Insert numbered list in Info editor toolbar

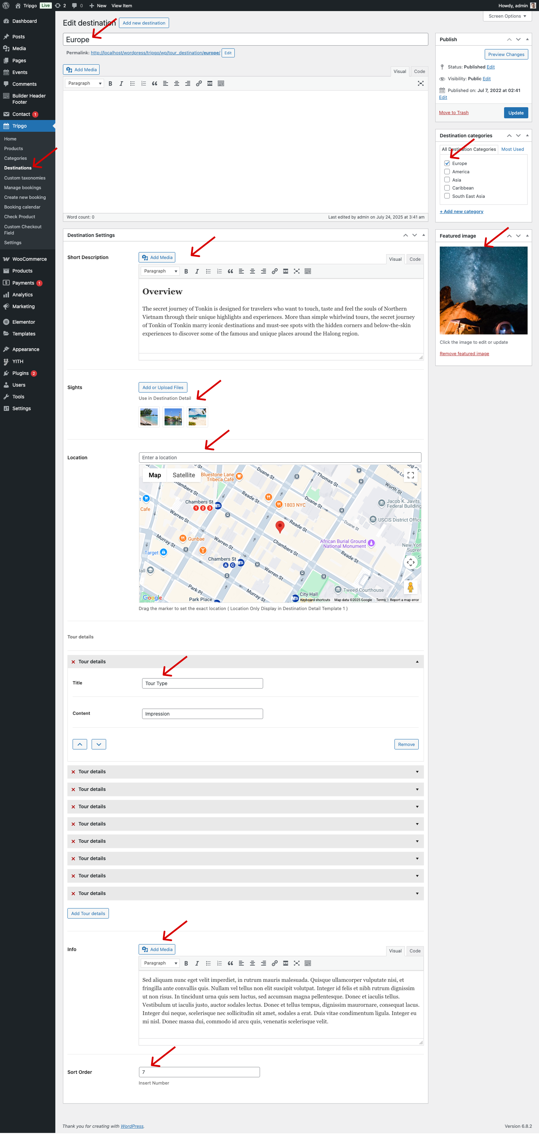tap(219, 963)
